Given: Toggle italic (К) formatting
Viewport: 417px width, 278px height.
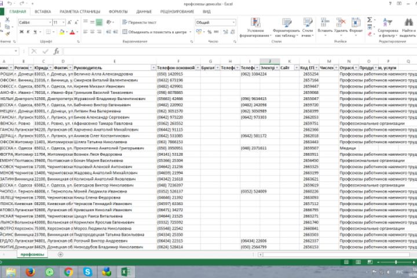Looking at the screenshot, I should pyautogui.click(x=28, y=32).
